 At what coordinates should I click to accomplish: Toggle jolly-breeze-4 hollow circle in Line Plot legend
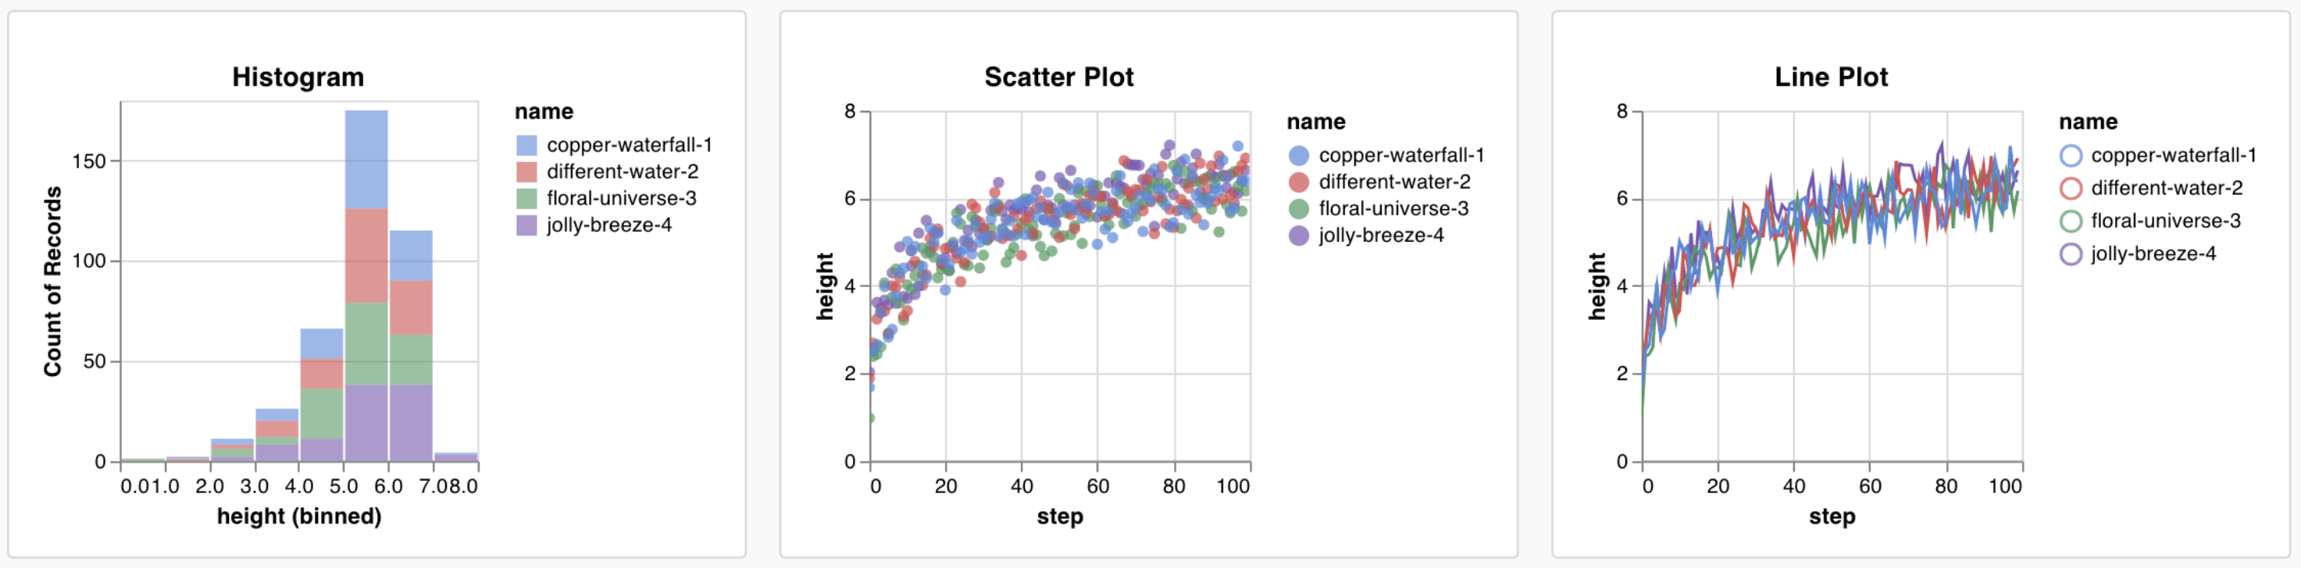pyautogui.click(x=2071, y=255)
